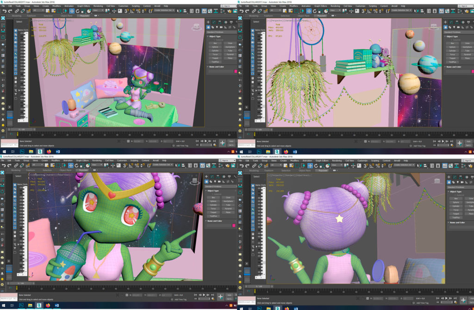Click Redo arrow in bottom-left window toolbar
The image size is (474, 310).
pyautogui.click(x=9, y=164)
